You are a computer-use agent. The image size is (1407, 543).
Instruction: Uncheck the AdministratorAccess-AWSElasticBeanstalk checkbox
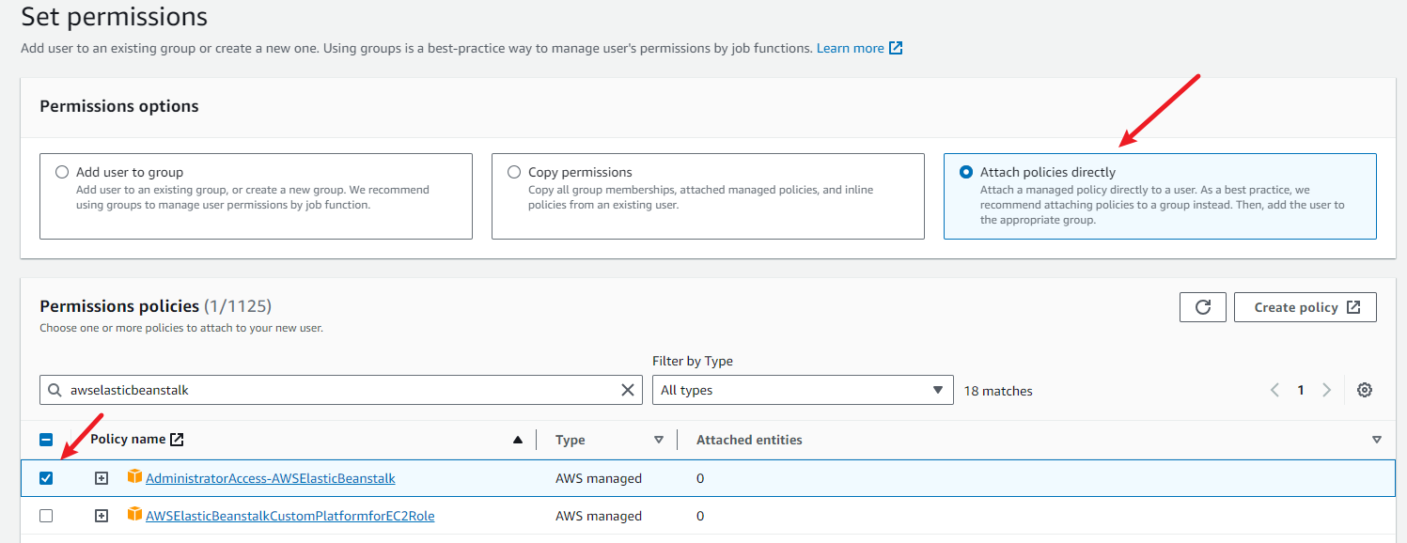pos(46,478)
